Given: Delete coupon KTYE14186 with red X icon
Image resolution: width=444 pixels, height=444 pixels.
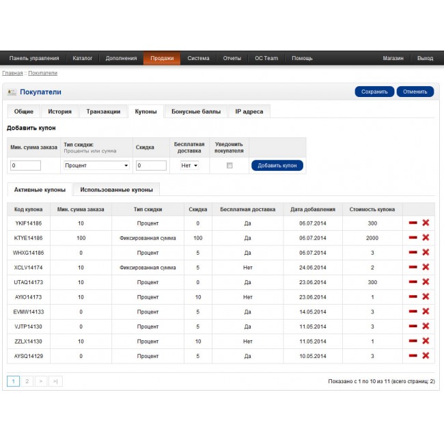Looking at the screenshot, I should (426, 238).
